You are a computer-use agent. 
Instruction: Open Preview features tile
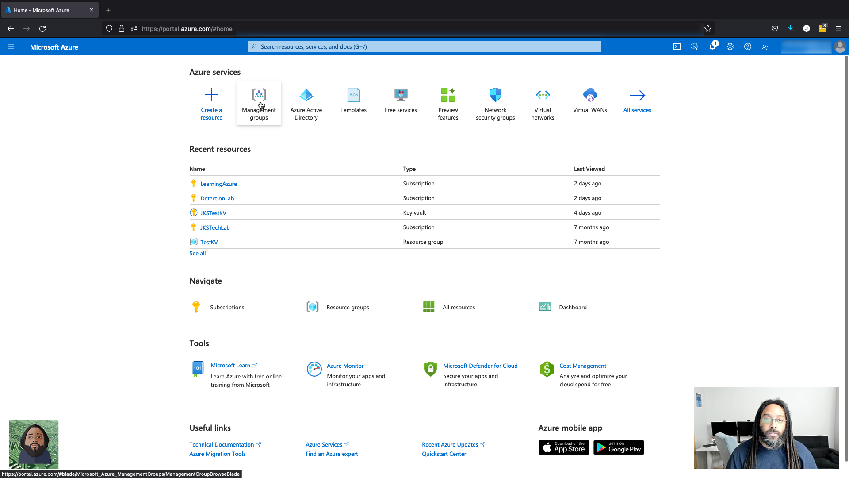[x=448, y=104]
